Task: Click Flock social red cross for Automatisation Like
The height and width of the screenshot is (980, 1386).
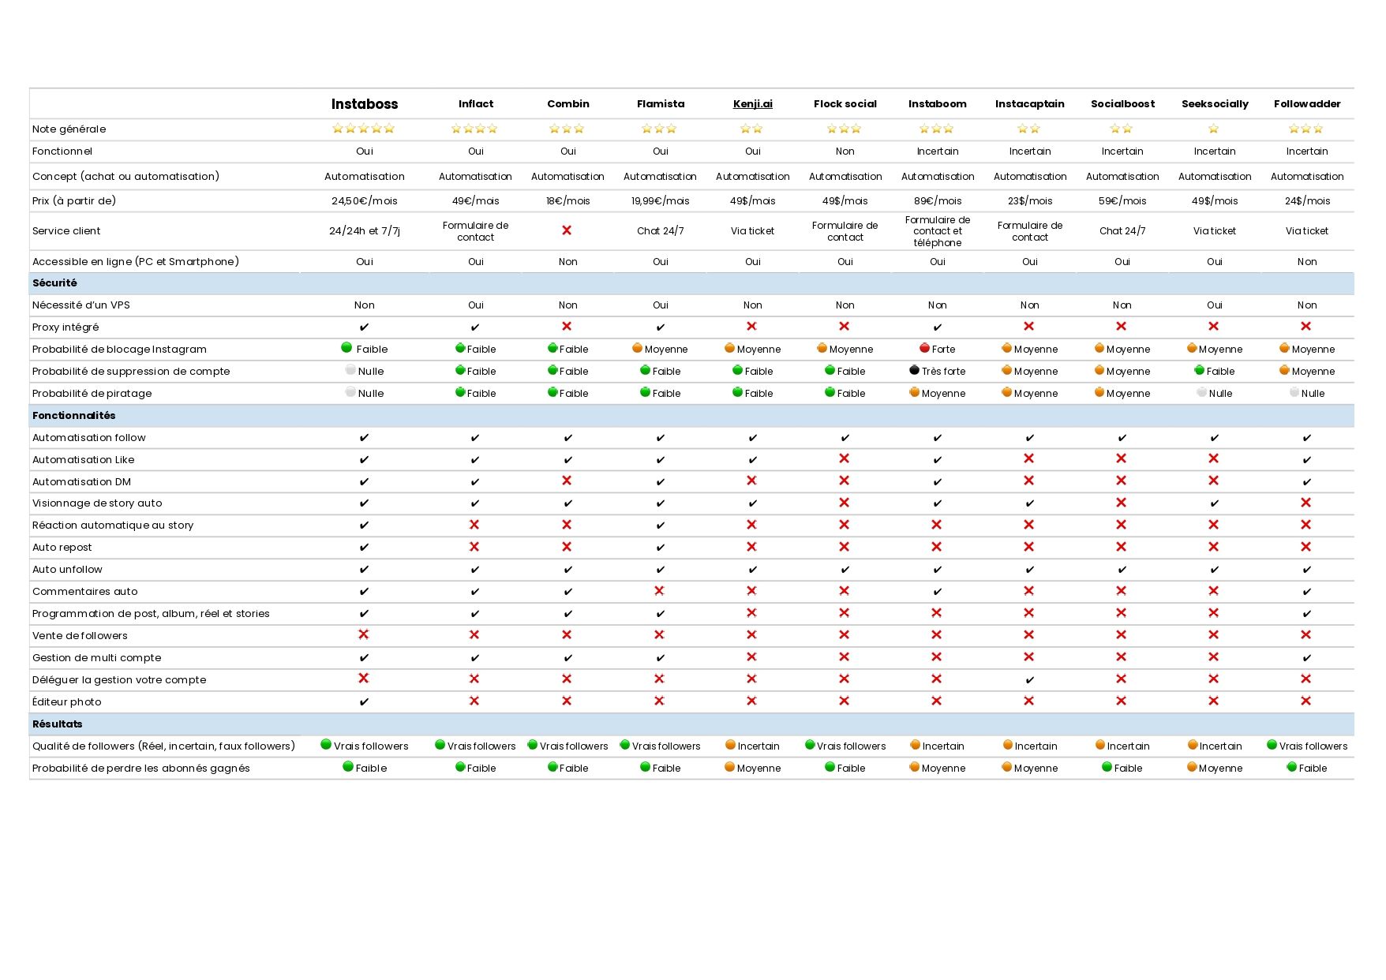Action: [845, 458]
